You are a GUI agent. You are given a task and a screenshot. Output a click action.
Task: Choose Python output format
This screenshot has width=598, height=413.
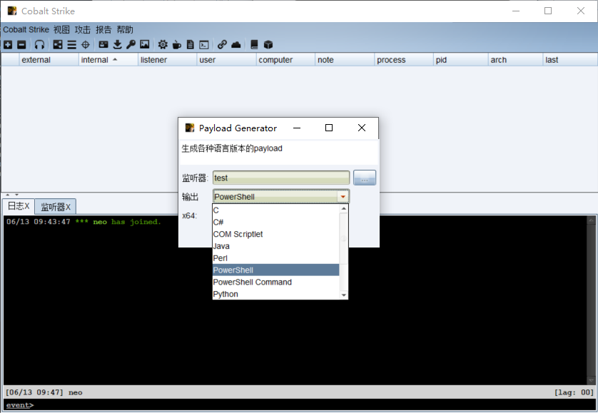tap(275, 294)
